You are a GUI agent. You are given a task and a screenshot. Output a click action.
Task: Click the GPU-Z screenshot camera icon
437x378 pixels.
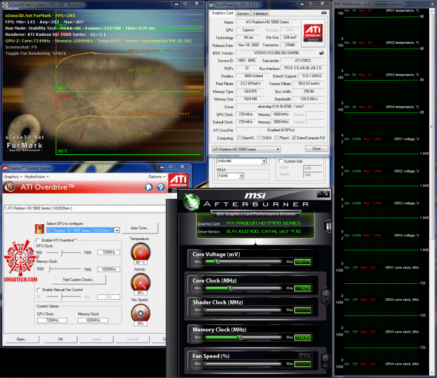(x=324, y=13)
